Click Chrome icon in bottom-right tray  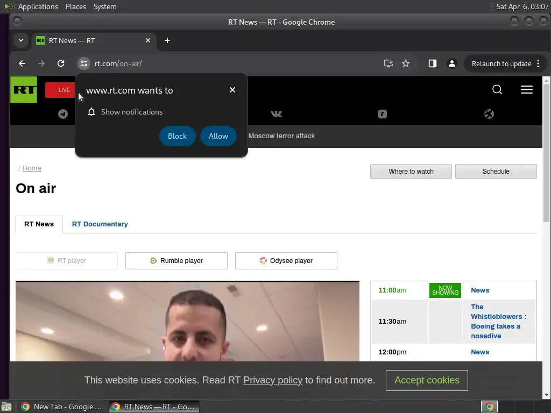[489, 407]
